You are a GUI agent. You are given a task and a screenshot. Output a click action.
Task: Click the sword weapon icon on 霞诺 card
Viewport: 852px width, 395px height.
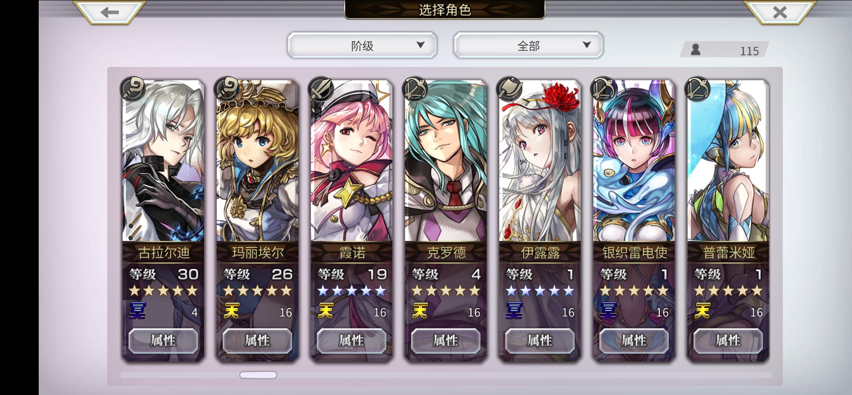coord(321,88)
